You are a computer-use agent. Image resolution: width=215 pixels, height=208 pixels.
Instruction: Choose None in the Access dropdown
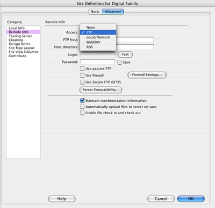tap(98, 27)
